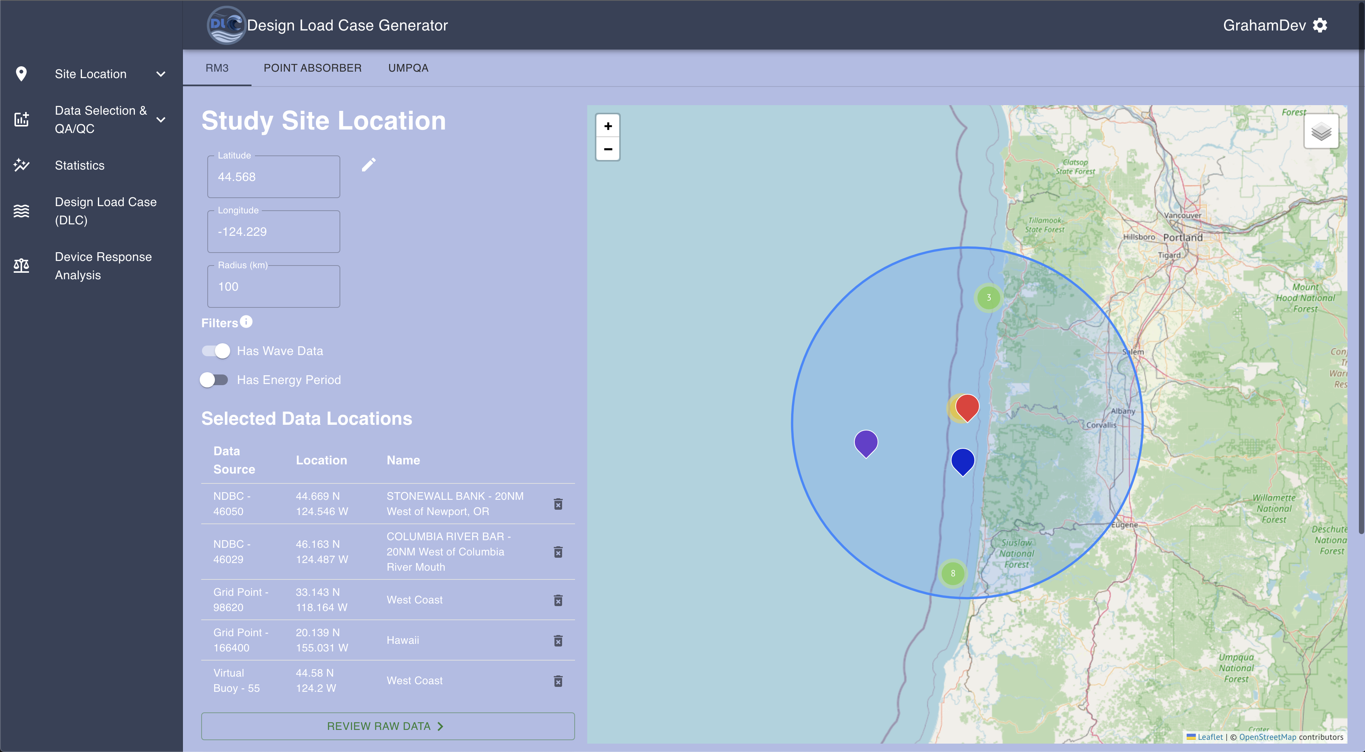Click the Radius (km) input field
Image resolution: width=1365 pixels, height=752 pixels.
tap(274, 286)
